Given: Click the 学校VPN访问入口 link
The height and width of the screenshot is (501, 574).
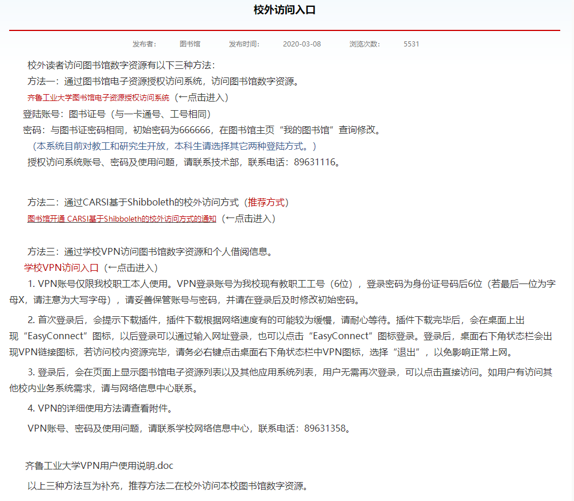Looking at the screenshot, I should 61,267.
